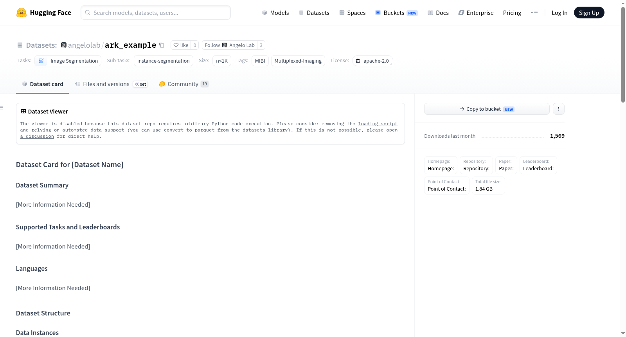626x337 pixels.
Task: Switch to the Dataset card tab
Action: 43,84
